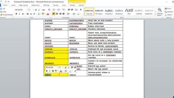Activate Format Painter in the ribbon

pyautogui.click(x=7, y=15)
